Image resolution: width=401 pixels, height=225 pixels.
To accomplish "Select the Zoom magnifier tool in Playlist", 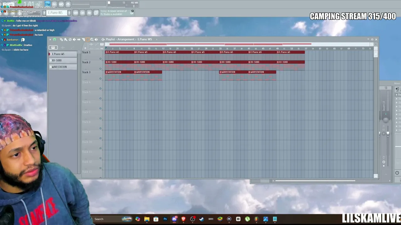I will [x=92, y=39].
